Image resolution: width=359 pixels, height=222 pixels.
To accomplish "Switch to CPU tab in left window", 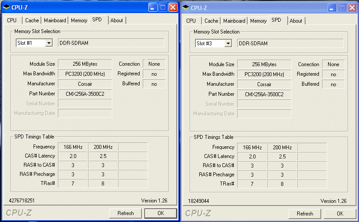I will coord(12,20).
